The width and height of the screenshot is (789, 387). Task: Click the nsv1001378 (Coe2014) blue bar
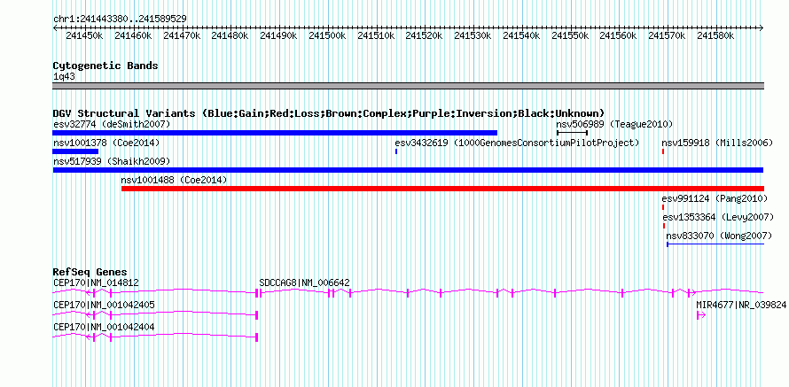click(75, 151)
